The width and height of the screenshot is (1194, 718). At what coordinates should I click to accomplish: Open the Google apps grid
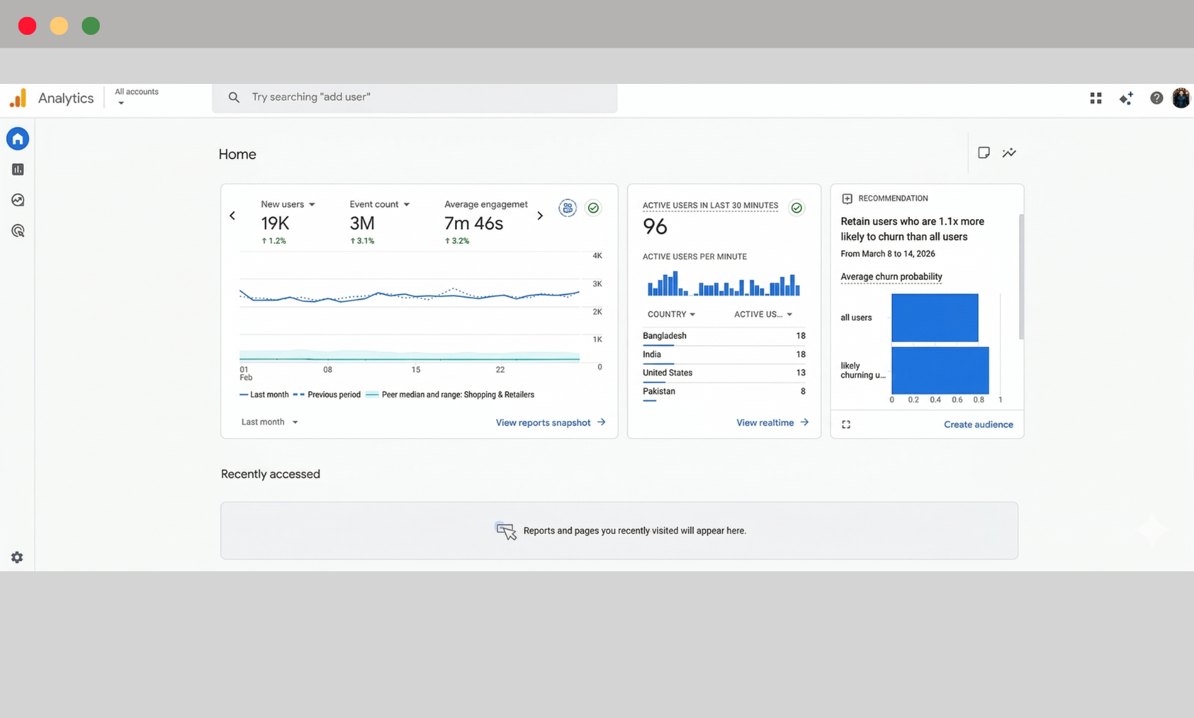pos(1095,98)
